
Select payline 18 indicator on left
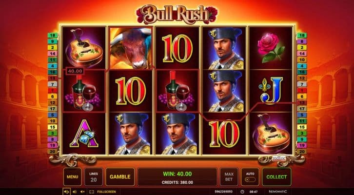(x=53, y=35)
